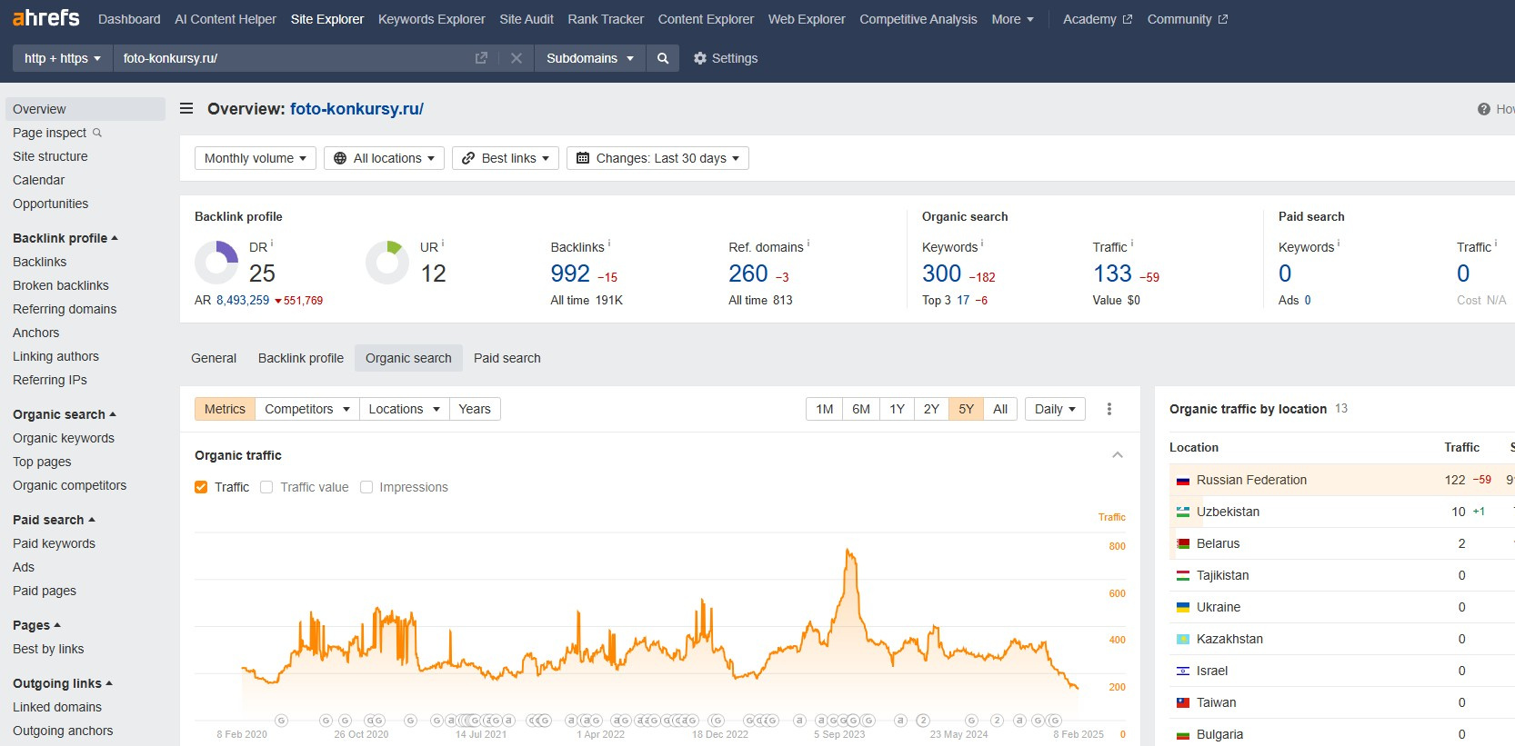The image size is (1515, 746).
Task: Collapse Backlink profile sidebar section
Action: 65,238
